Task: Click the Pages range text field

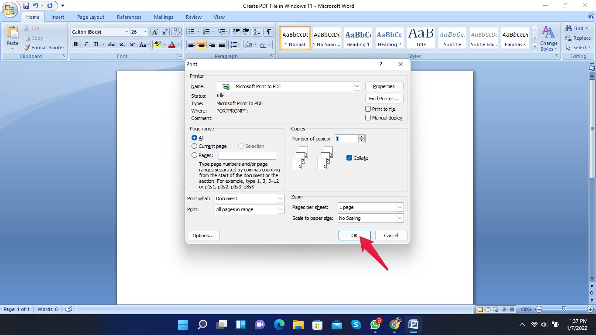Action: [247, 155]
